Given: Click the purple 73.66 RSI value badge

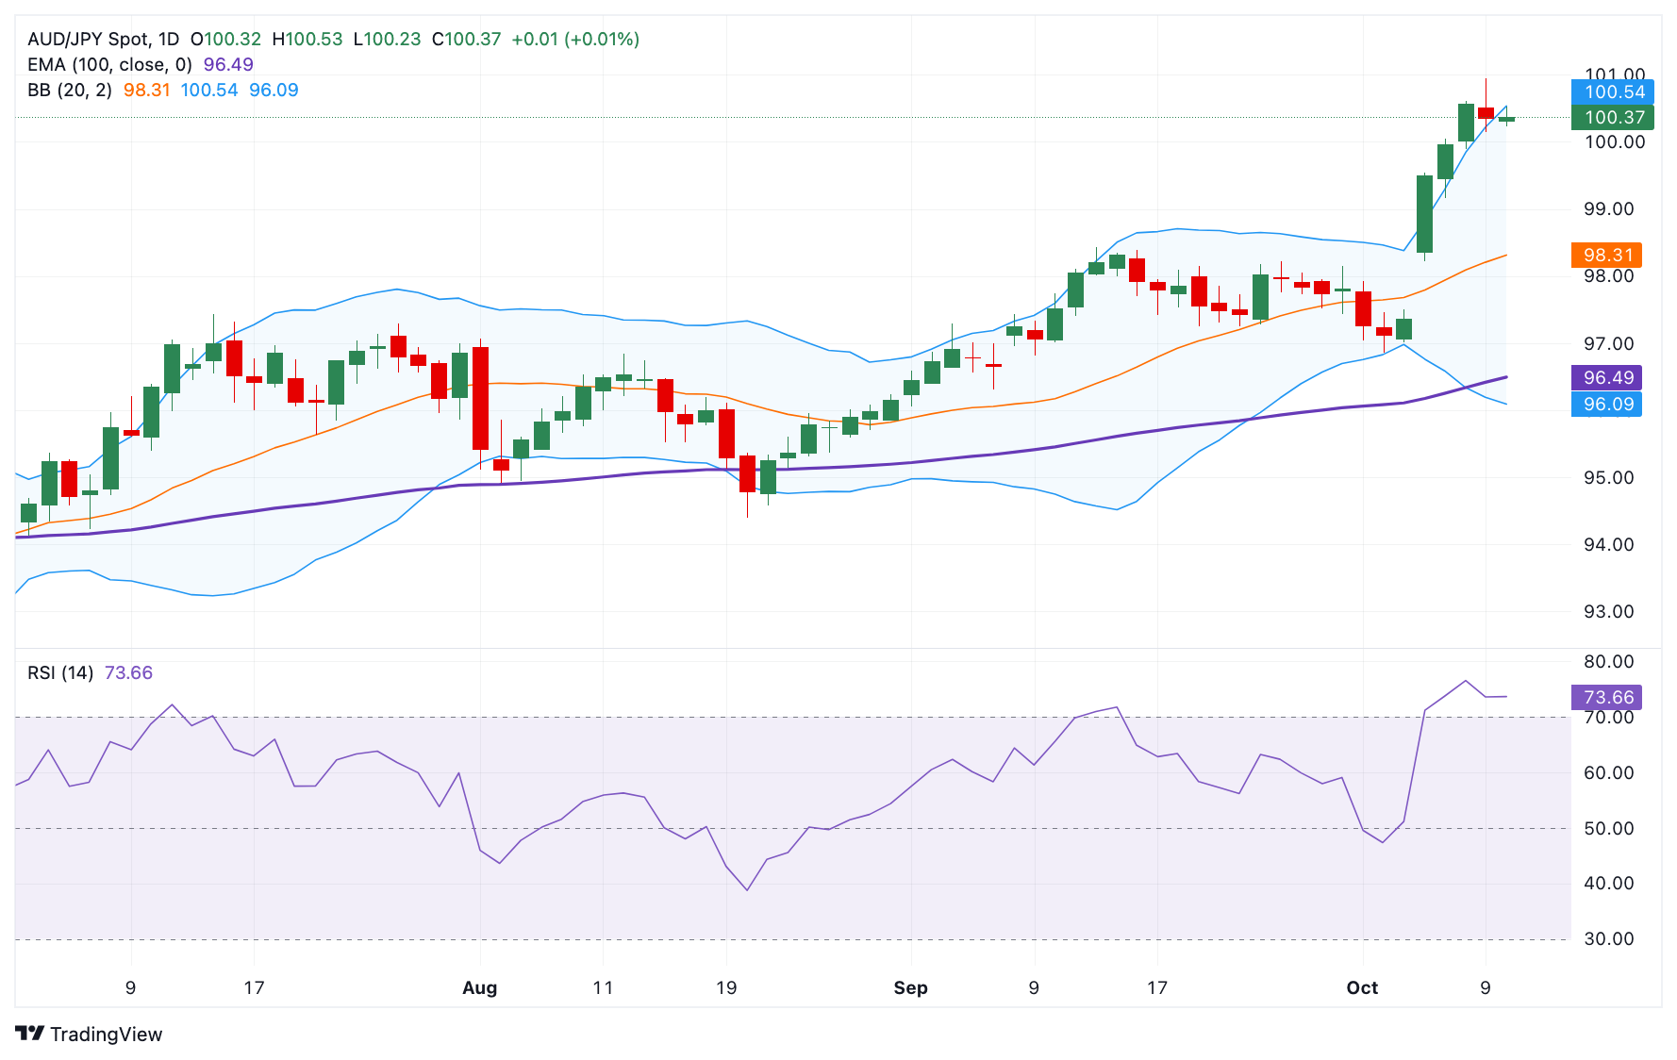Looking at the screenshot, I should click(x=1606, y=697).
